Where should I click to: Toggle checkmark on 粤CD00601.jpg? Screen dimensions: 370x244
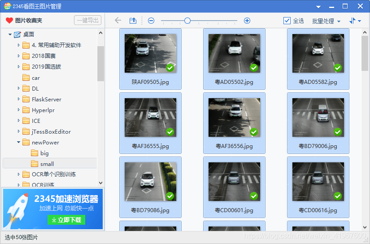tap(254, 196)
